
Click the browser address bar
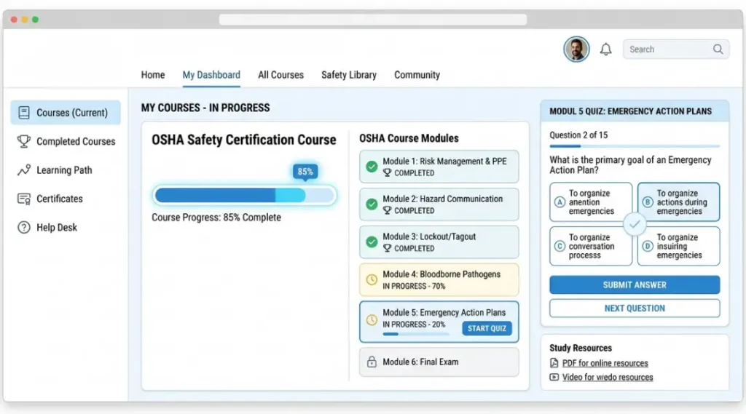click(372, 20)
